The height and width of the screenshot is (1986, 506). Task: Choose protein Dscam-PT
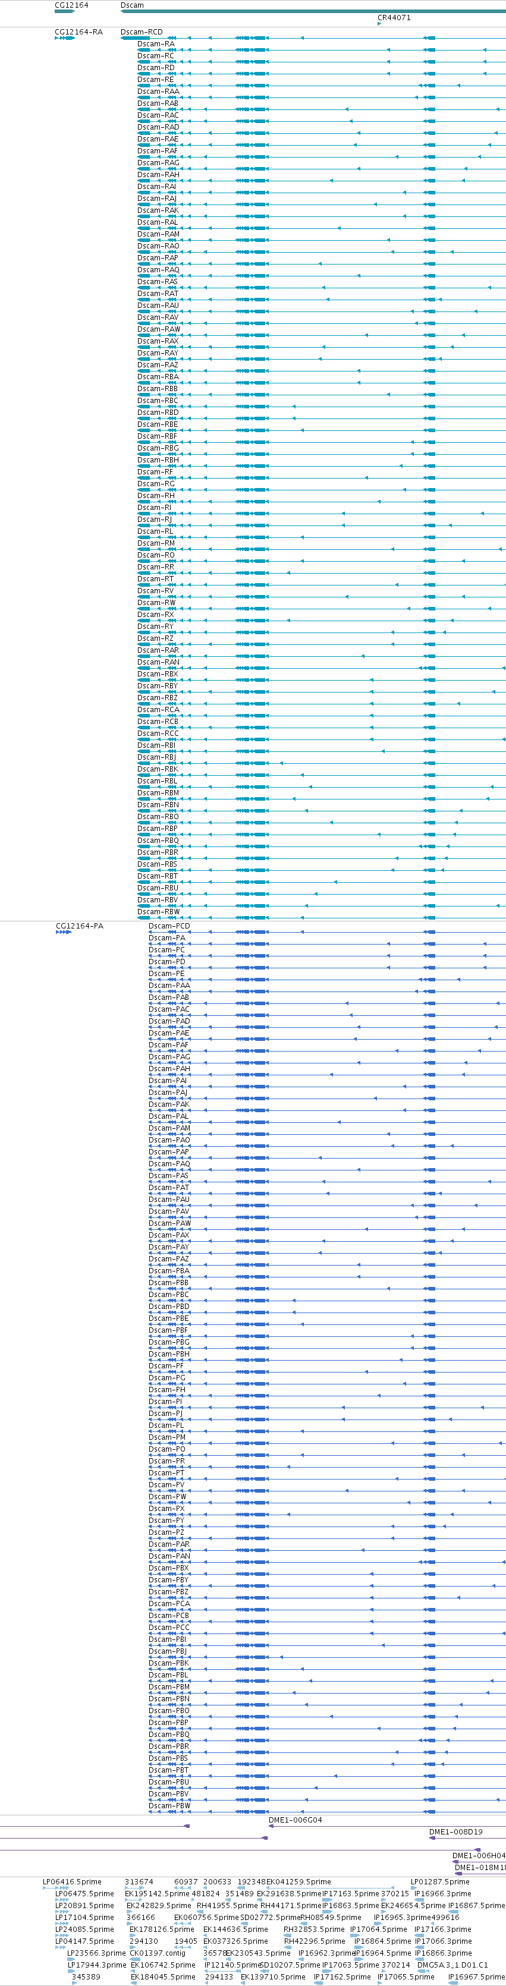coord(166,1472)
